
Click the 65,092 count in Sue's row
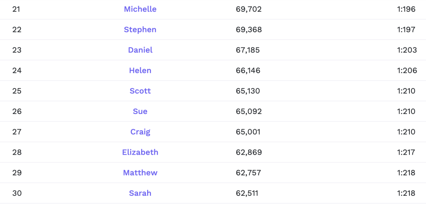pos(248,111)
